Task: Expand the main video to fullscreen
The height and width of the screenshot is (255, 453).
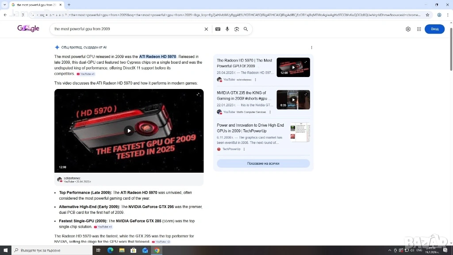Action: click(198, 94)
